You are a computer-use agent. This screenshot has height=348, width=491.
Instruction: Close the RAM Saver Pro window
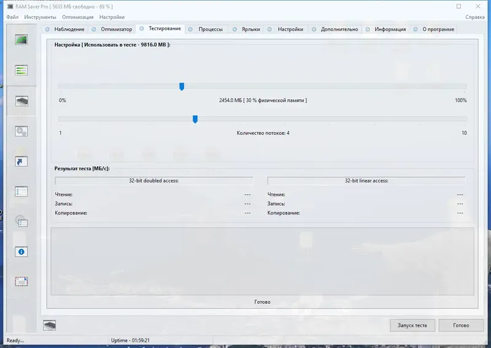point(478,6)
